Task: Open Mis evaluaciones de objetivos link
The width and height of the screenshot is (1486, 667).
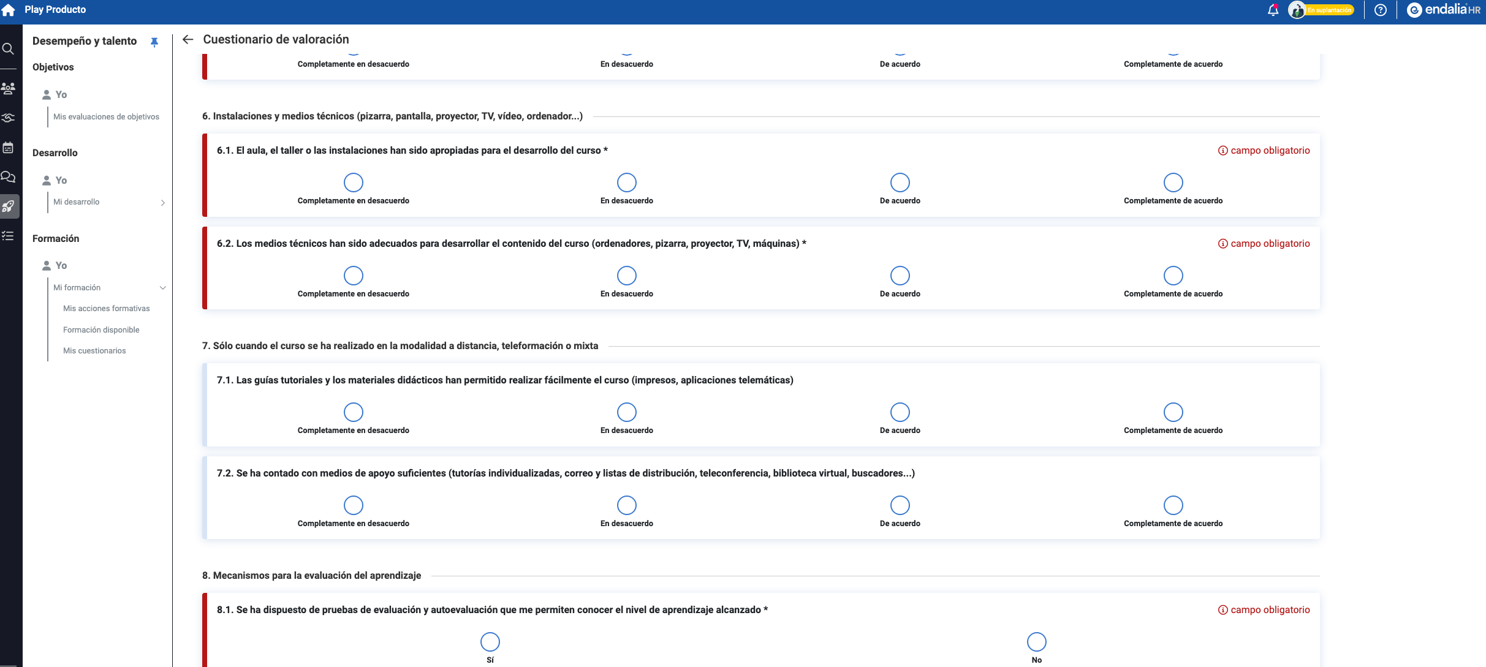Action: tap(106, 117)
